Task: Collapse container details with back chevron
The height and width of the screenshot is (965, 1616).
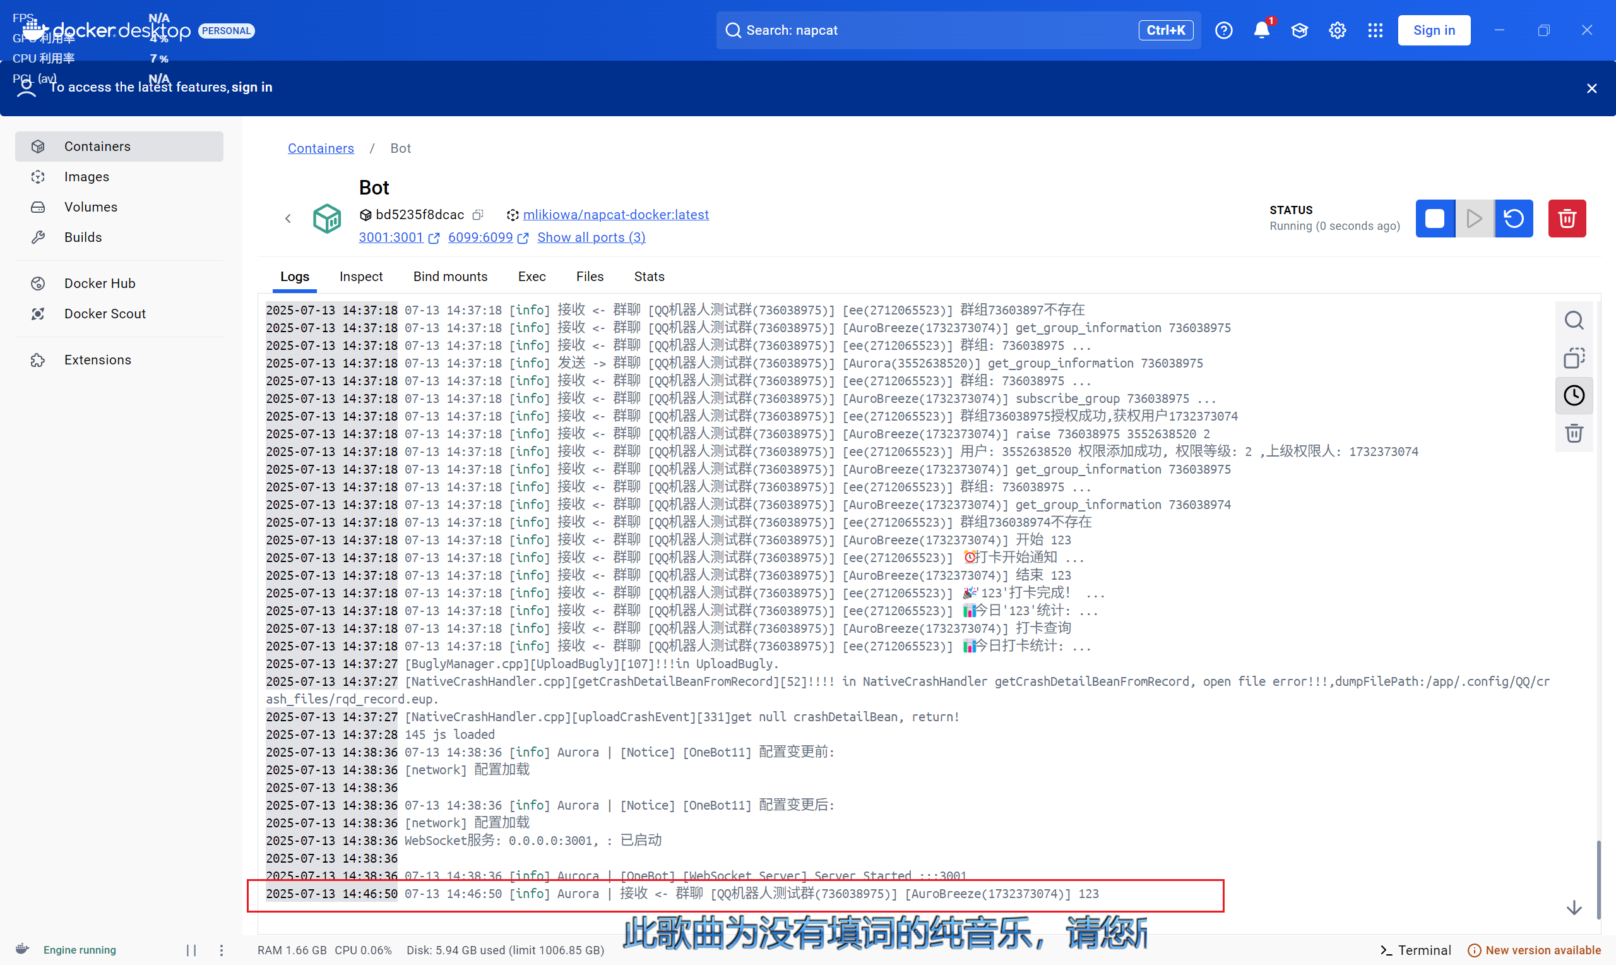Action: click(288, 219)
